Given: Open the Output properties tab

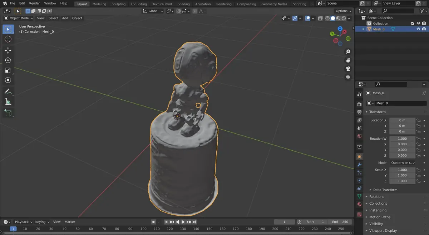Looking at the screenshot, I should coord(359,112).
